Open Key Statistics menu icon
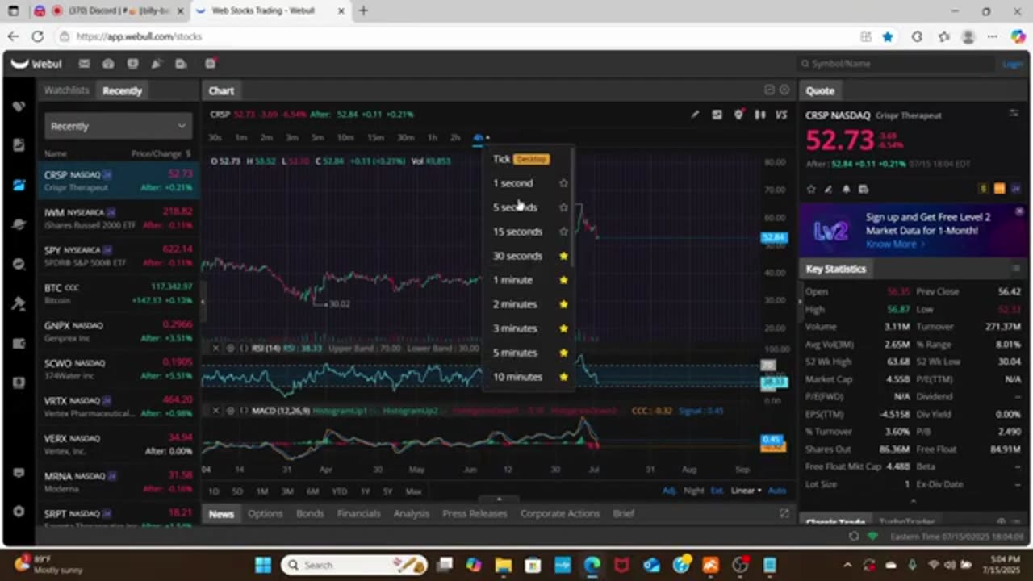The width and height of the screenshot is (1033, 581). pos(1015,269)
